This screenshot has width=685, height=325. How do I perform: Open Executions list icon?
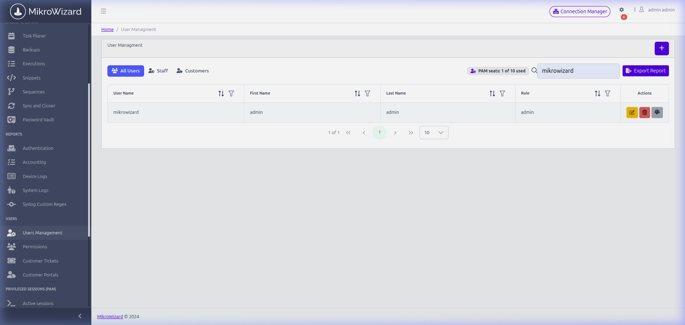click(11, 64)
